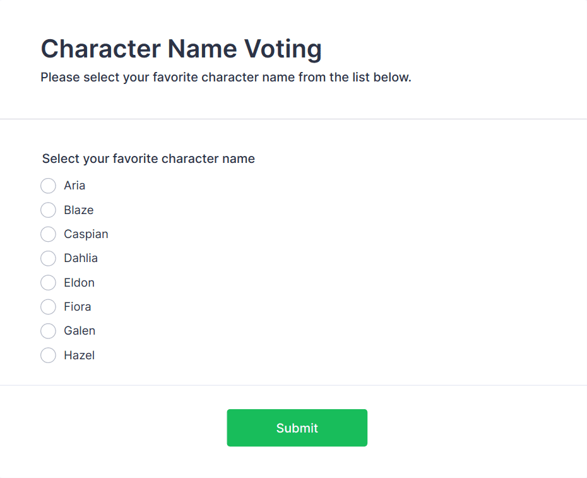The width and height of the screenshot is (587, 478).
Task: Select the Aria radio button
Action: (x=48, y=186)
